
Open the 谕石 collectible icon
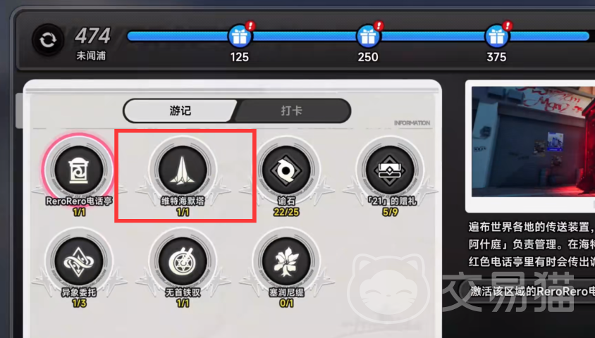(286, 170)
